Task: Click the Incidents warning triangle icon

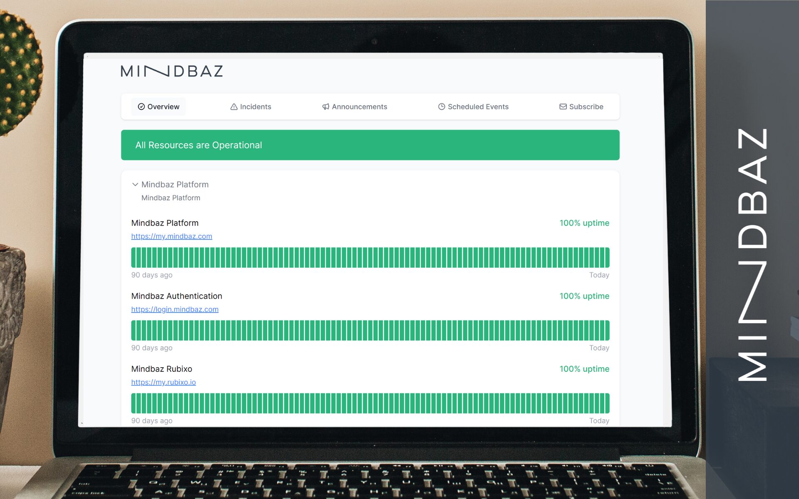Action: (234, 107)
